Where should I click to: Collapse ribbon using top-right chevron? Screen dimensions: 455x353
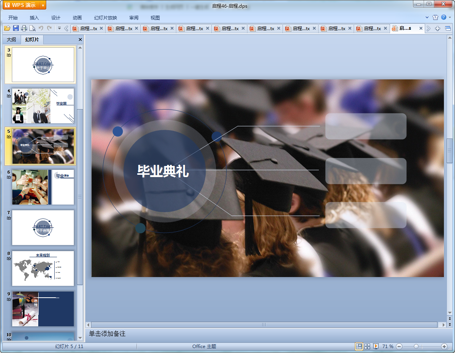point(427,18)
